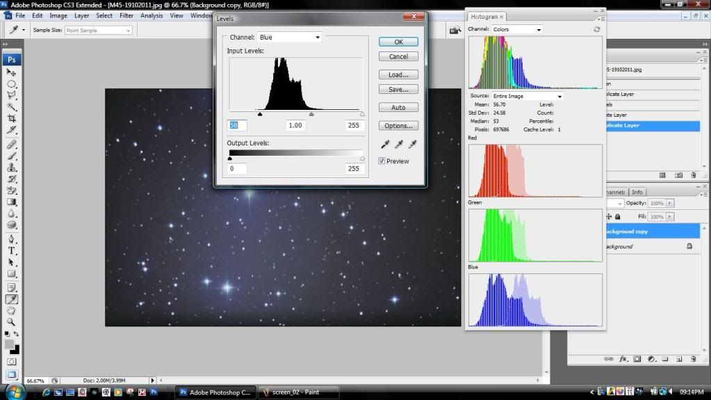Open the Fill slider arrow
The image size is (711, 400).
[670, 217]
